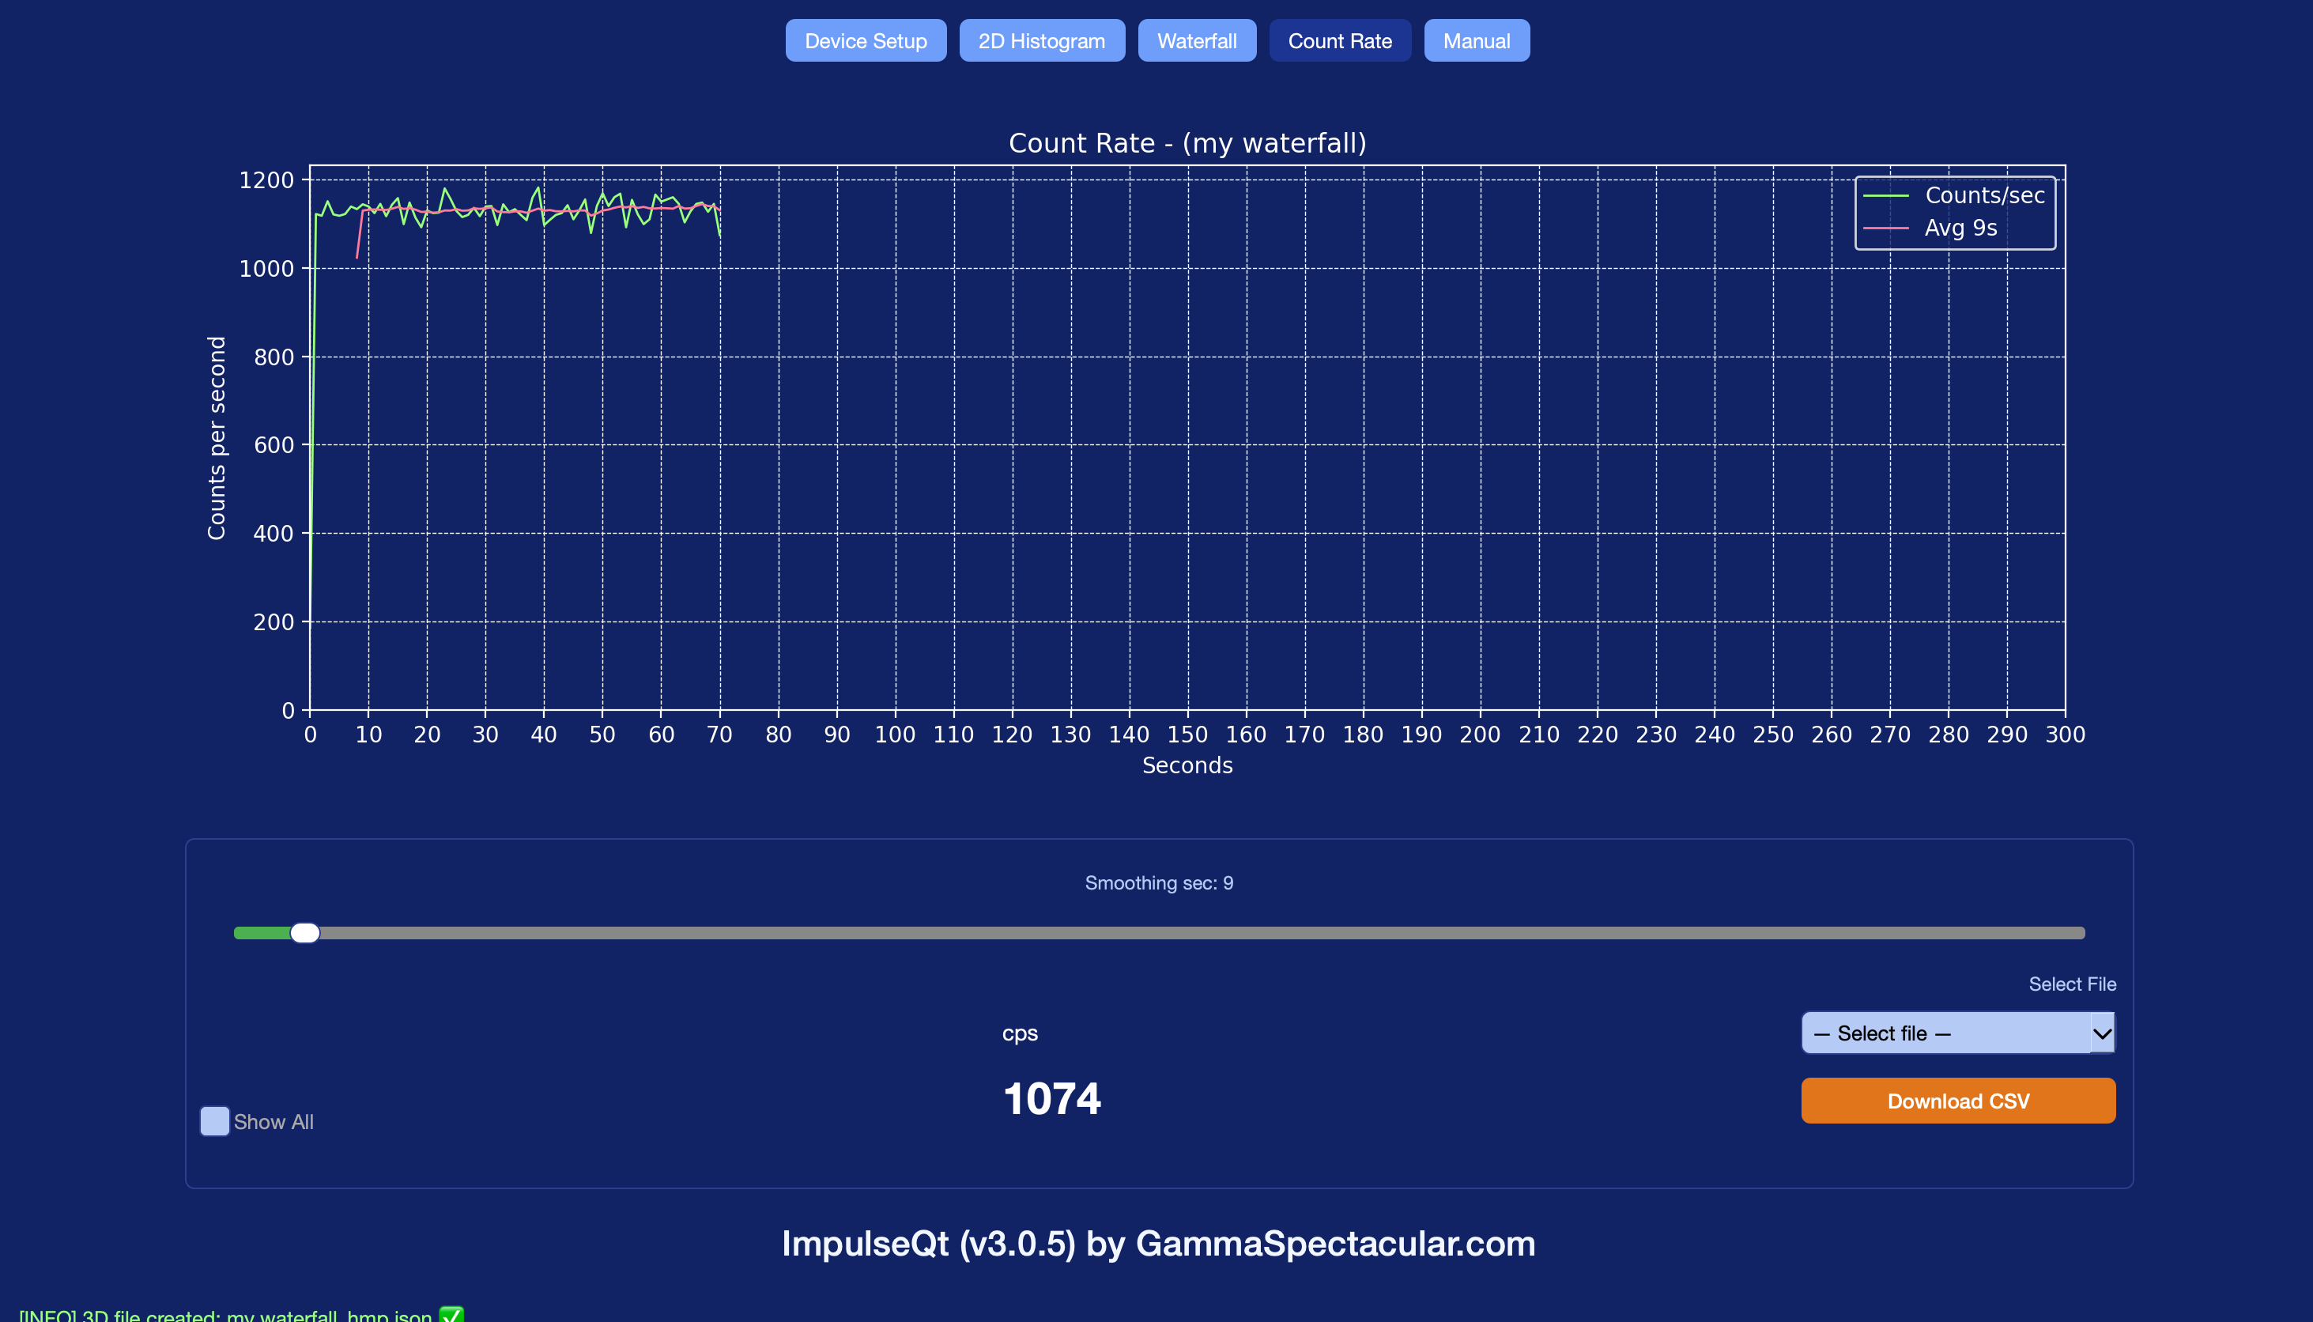Click the green checkmark icon in status message
The image size is (2313, 1322).
pyautogui.click(x=451, y=1314)
